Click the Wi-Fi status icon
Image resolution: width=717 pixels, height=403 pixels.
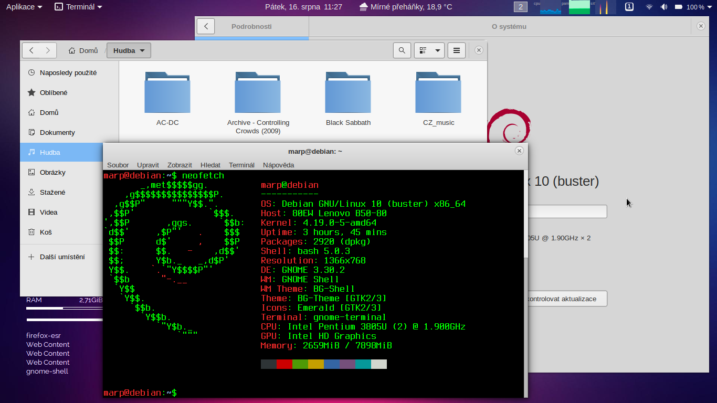pyautogui.click(x=649, y=7)
